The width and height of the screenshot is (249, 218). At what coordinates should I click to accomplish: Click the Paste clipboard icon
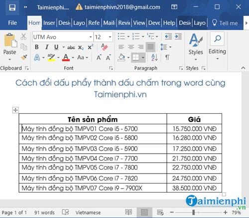click(10, 40)
